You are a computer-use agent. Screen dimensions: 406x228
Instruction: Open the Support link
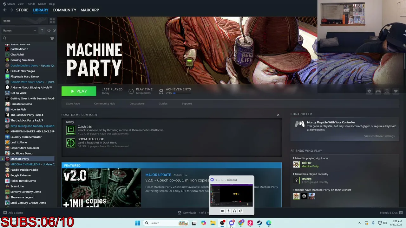187,104
